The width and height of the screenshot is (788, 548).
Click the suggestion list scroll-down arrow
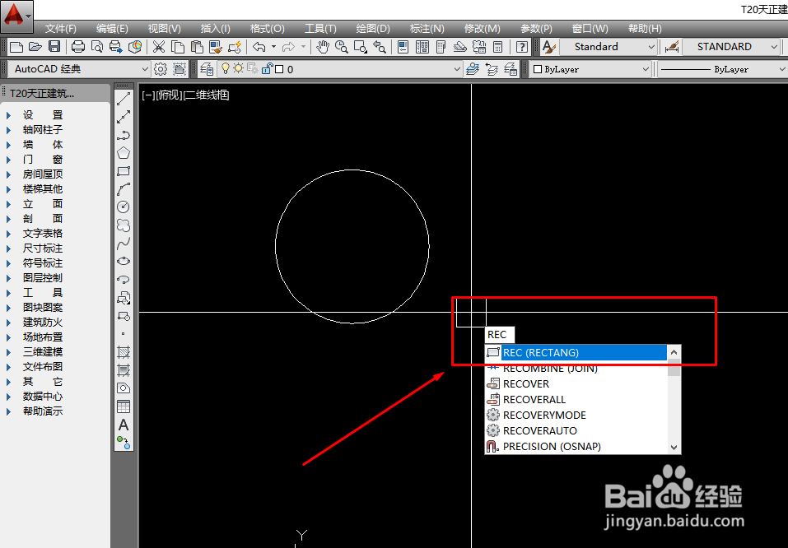point(674,447)
